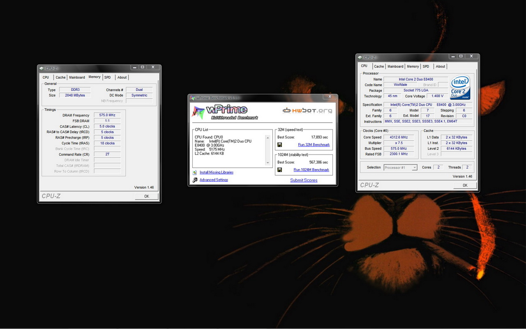This screenshot has width=526, height=329.
Task: Click the wPrime title bar icon
Action: pyautogui.click(x=192, y=98)
